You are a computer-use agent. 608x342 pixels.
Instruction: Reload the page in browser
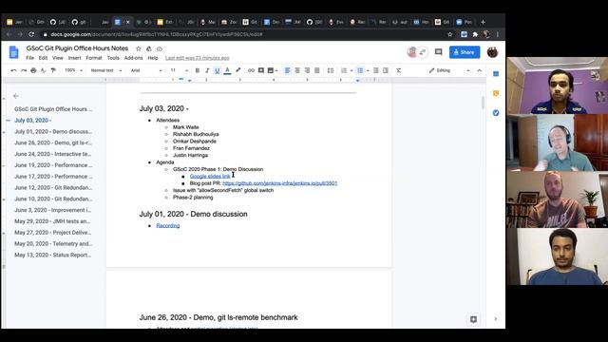click(31, 34)
